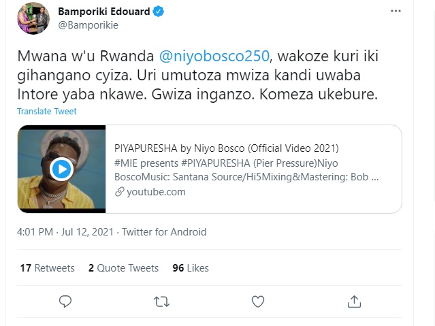View the 2 Quote Tweets
Screen dimensions: 435x326
point(123,268)
